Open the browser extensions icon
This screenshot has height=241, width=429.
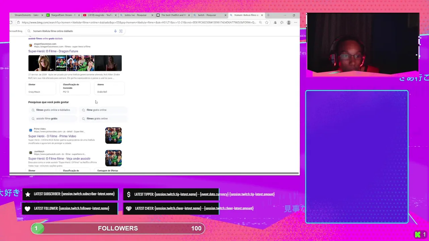[x=275, y=22]
